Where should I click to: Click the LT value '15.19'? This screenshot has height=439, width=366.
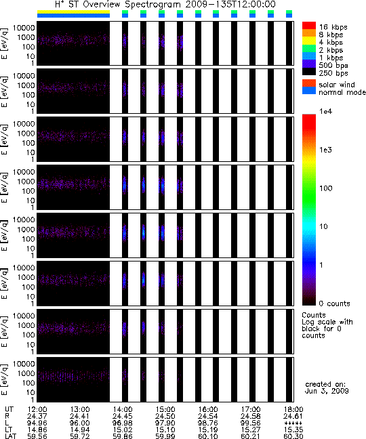pyautogui.click(x=208, y=430)
